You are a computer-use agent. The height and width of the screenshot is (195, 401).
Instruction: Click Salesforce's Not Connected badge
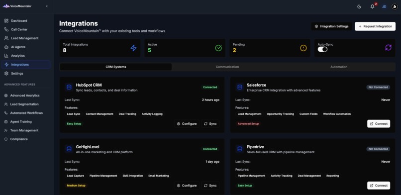tap(378, 87)
